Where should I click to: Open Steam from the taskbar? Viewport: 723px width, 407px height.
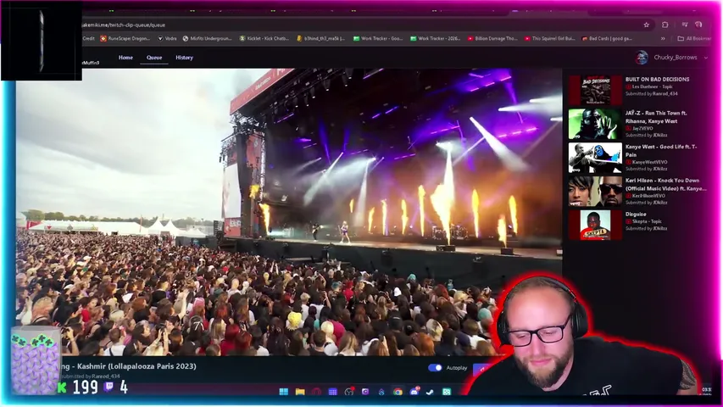(x=430, y=392)
